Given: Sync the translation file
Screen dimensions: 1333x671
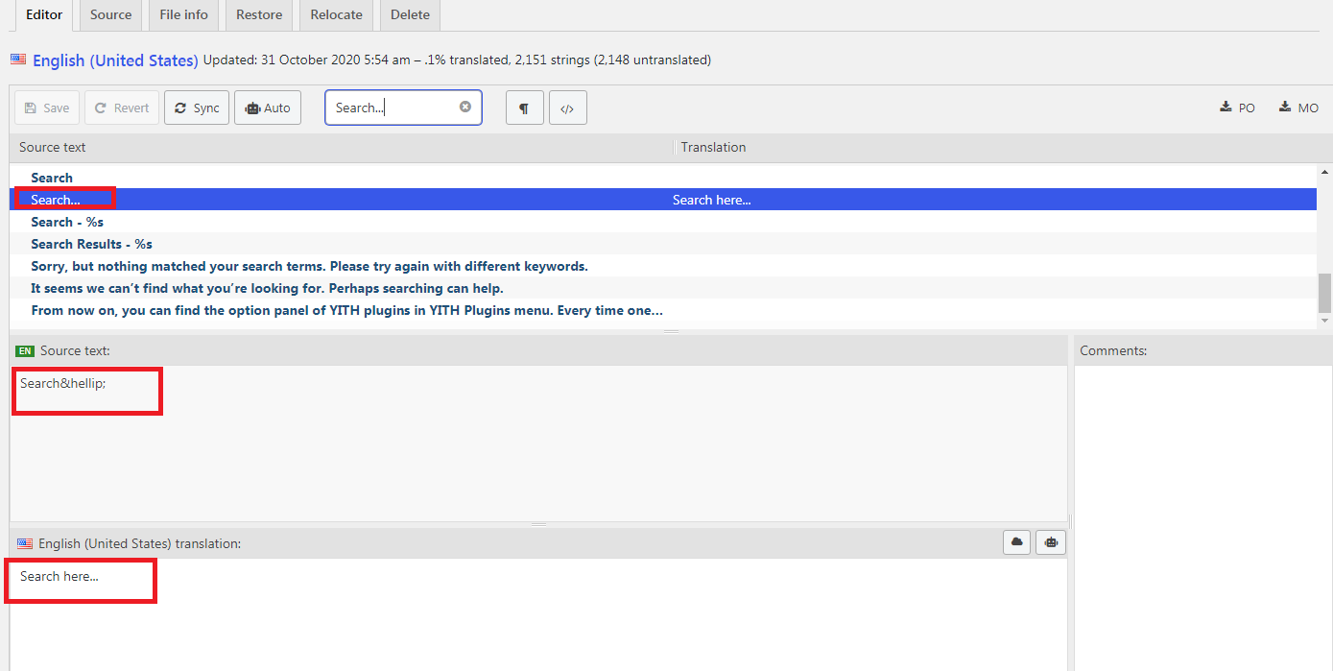Looking at the screenshot, I should click(x=197, y=108).
